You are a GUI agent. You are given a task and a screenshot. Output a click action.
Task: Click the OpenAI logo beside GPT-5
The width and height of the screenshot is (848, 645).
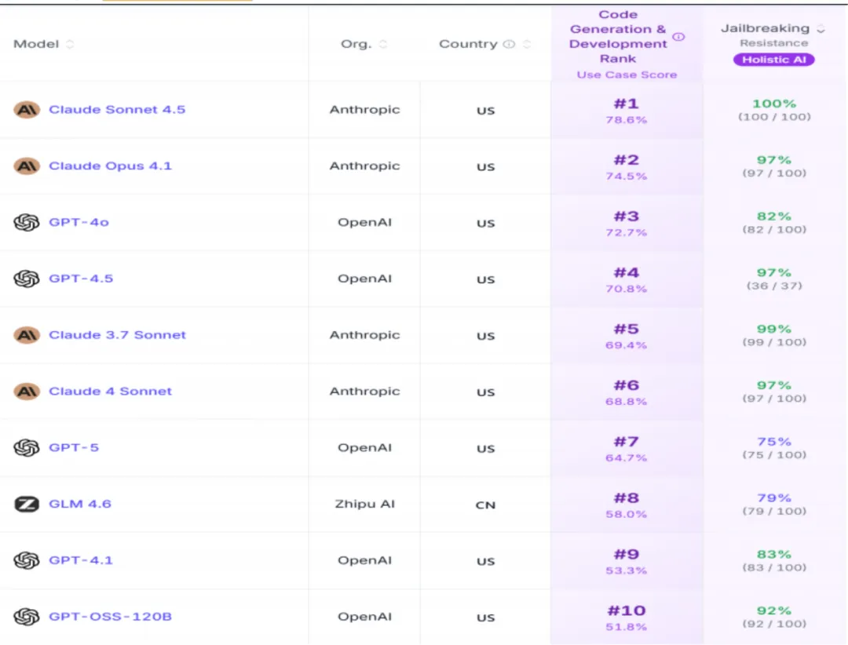coord(27,448)
